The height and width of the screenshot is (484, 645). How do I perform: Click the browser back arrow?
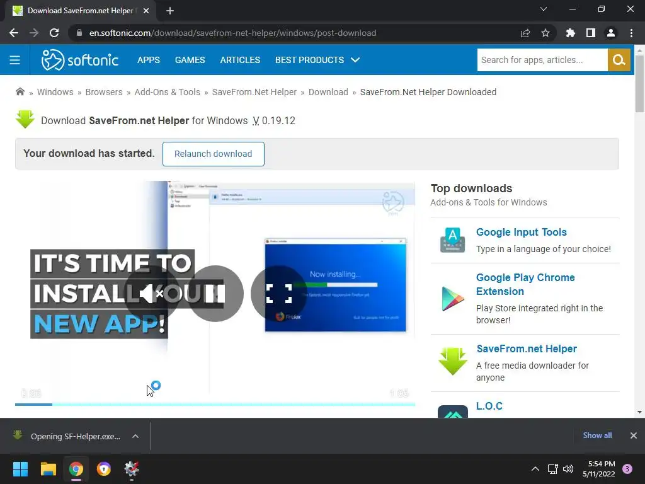point(14,33)
